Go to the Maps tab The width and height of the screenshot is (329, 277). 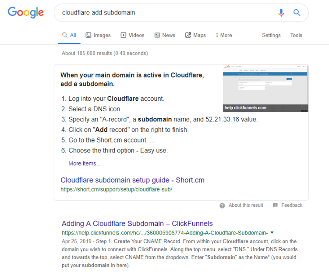pyautogui.click(x=195, y=35)
